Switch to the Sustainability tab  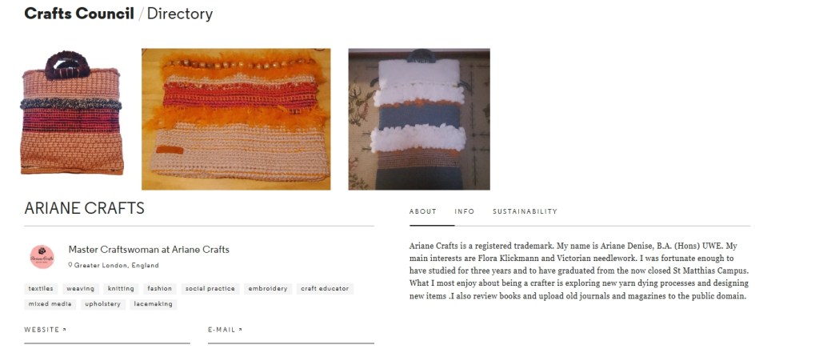pyautogui.click(x=525, y=211)
